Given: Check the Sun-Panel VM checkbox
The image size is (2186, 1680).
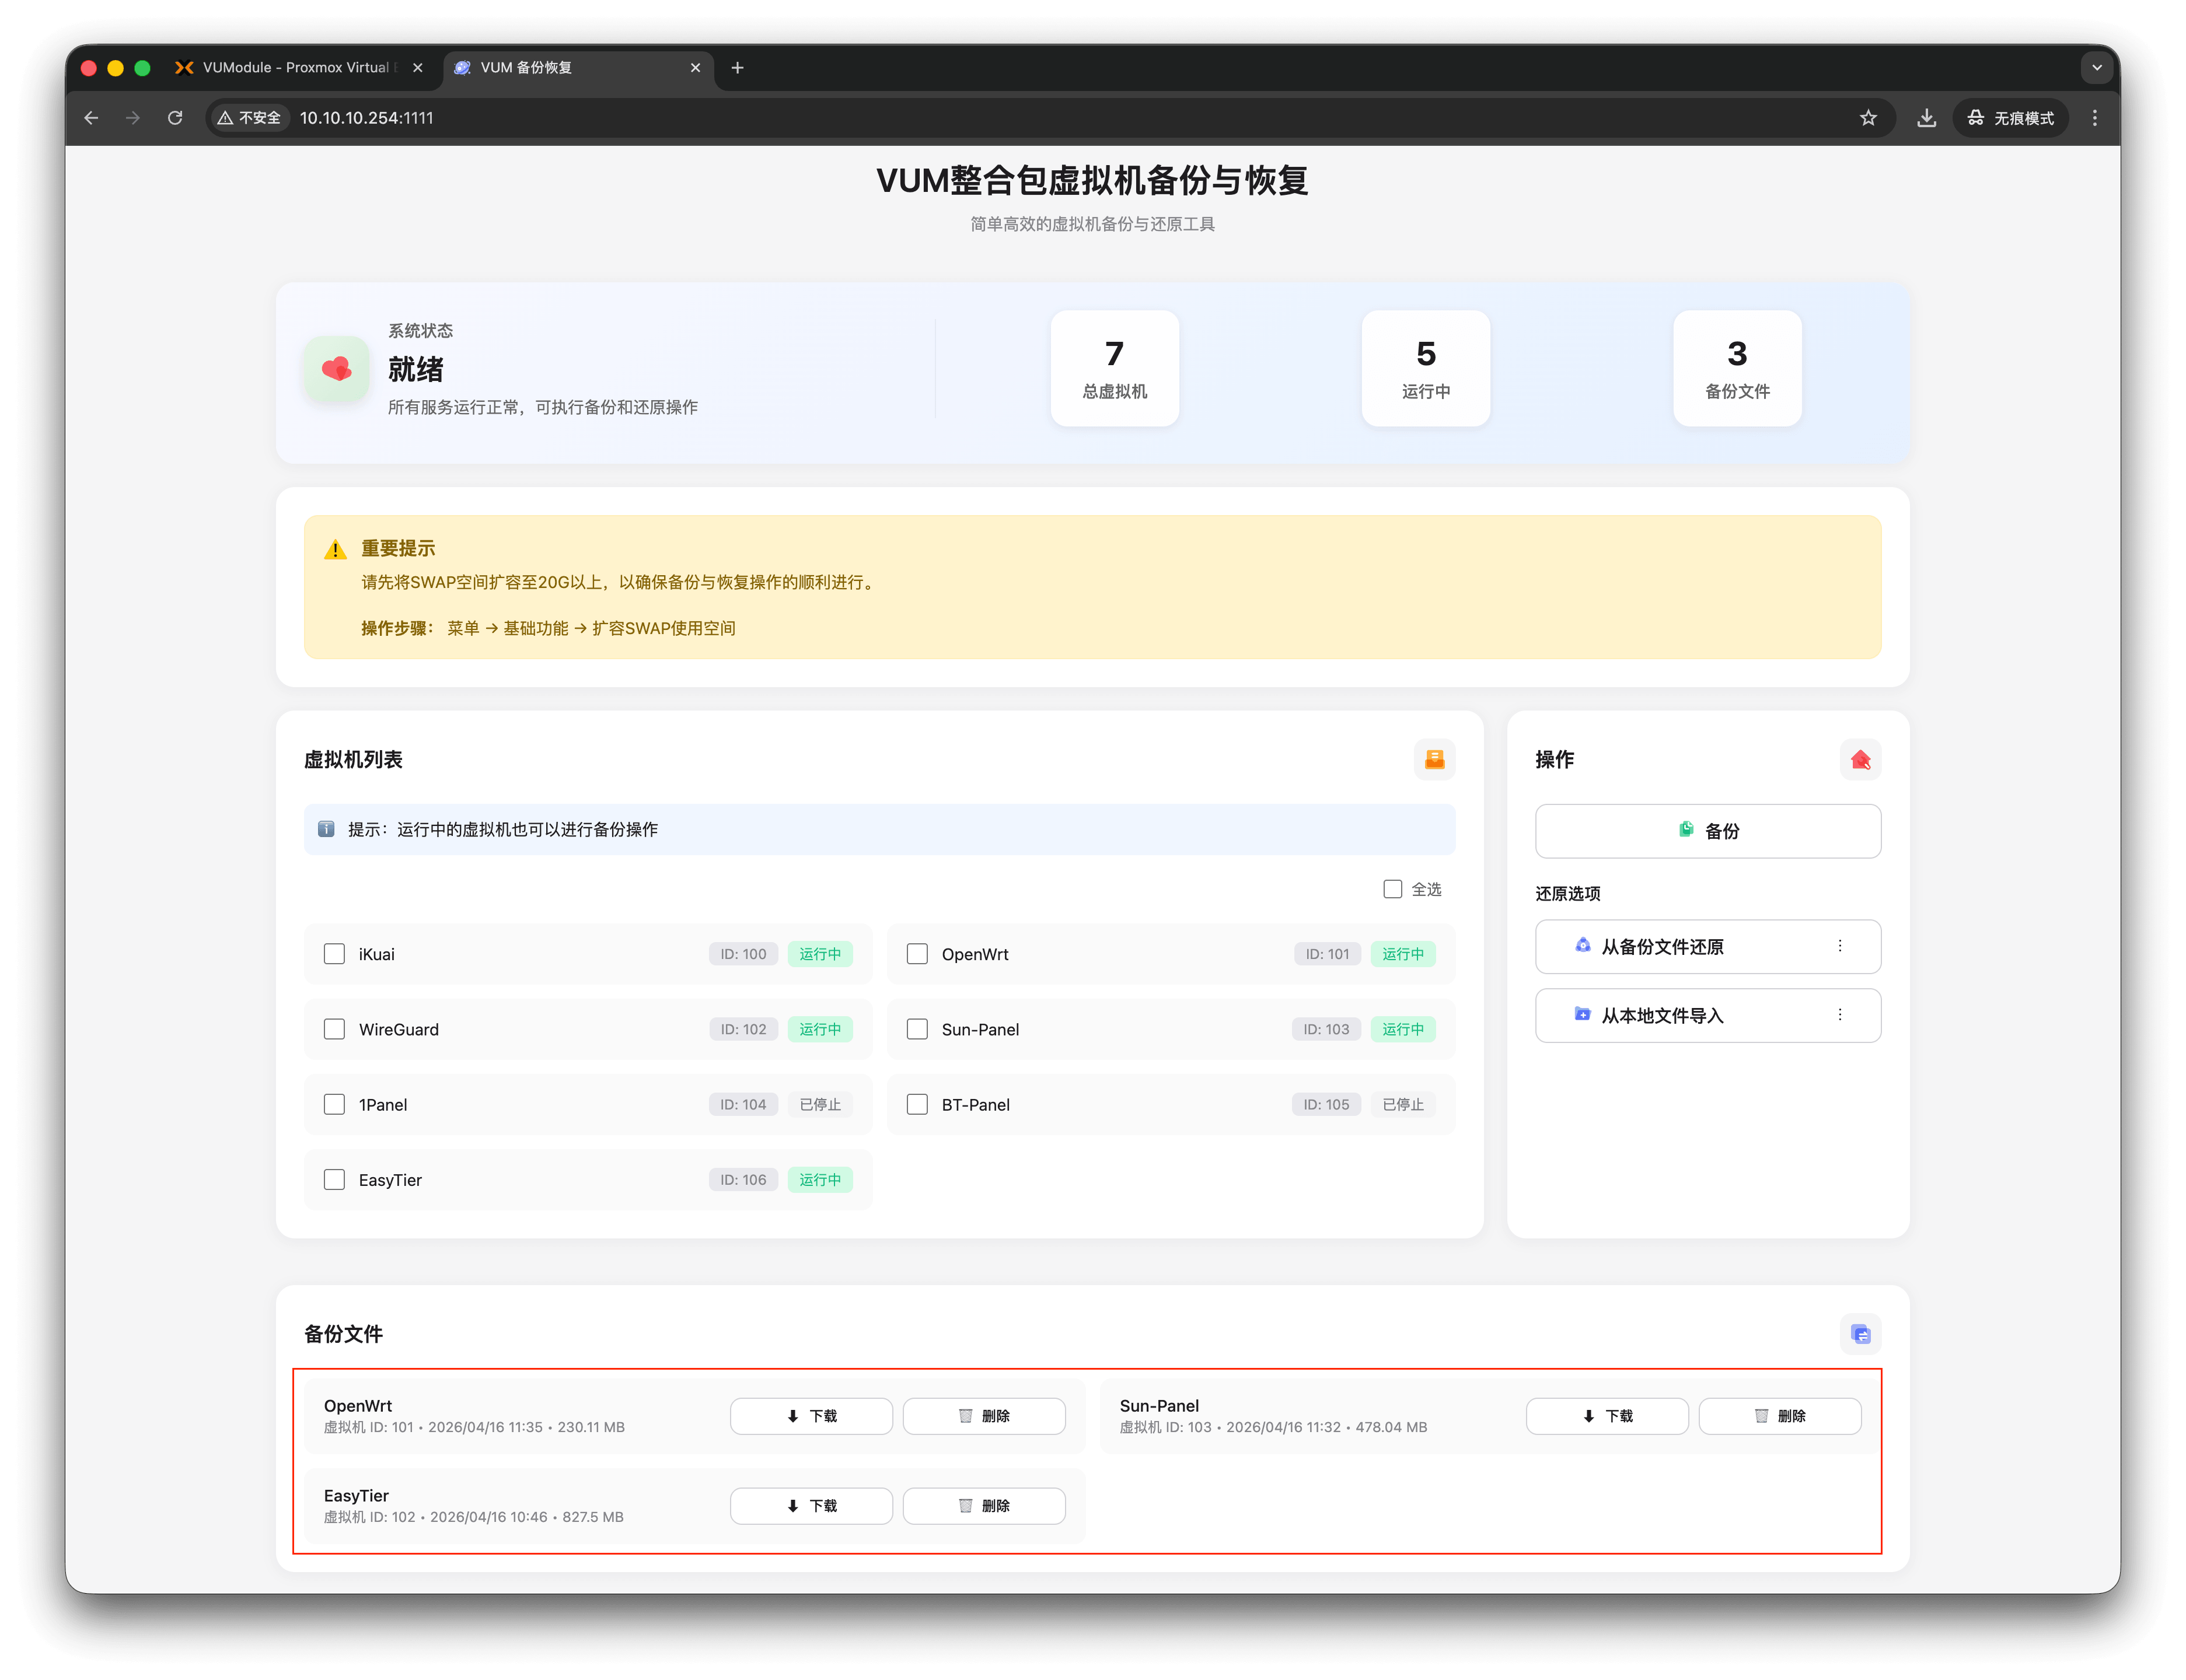Looking at the screenshot, I should pyautogui.click(x=916, y=1029).
